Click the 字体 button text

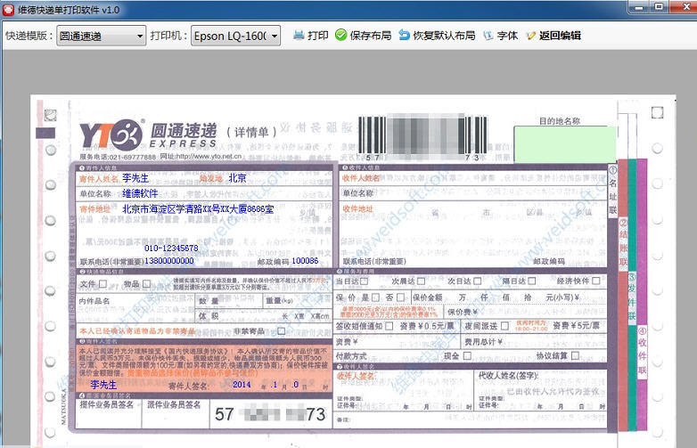[507, 36]
